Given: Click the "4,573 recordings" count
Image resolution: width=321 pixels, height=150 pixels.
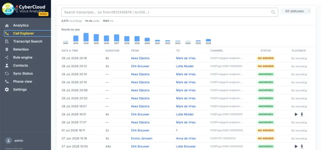Looking at the screenshot, I should (x=71, y=21).
